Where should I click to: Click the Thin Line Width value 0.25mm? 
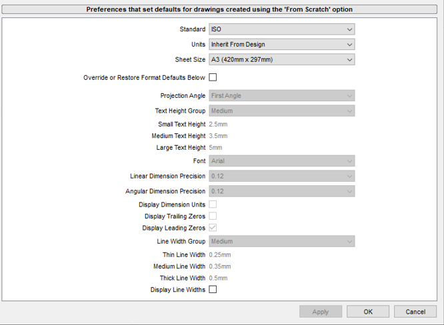point(220,255)
